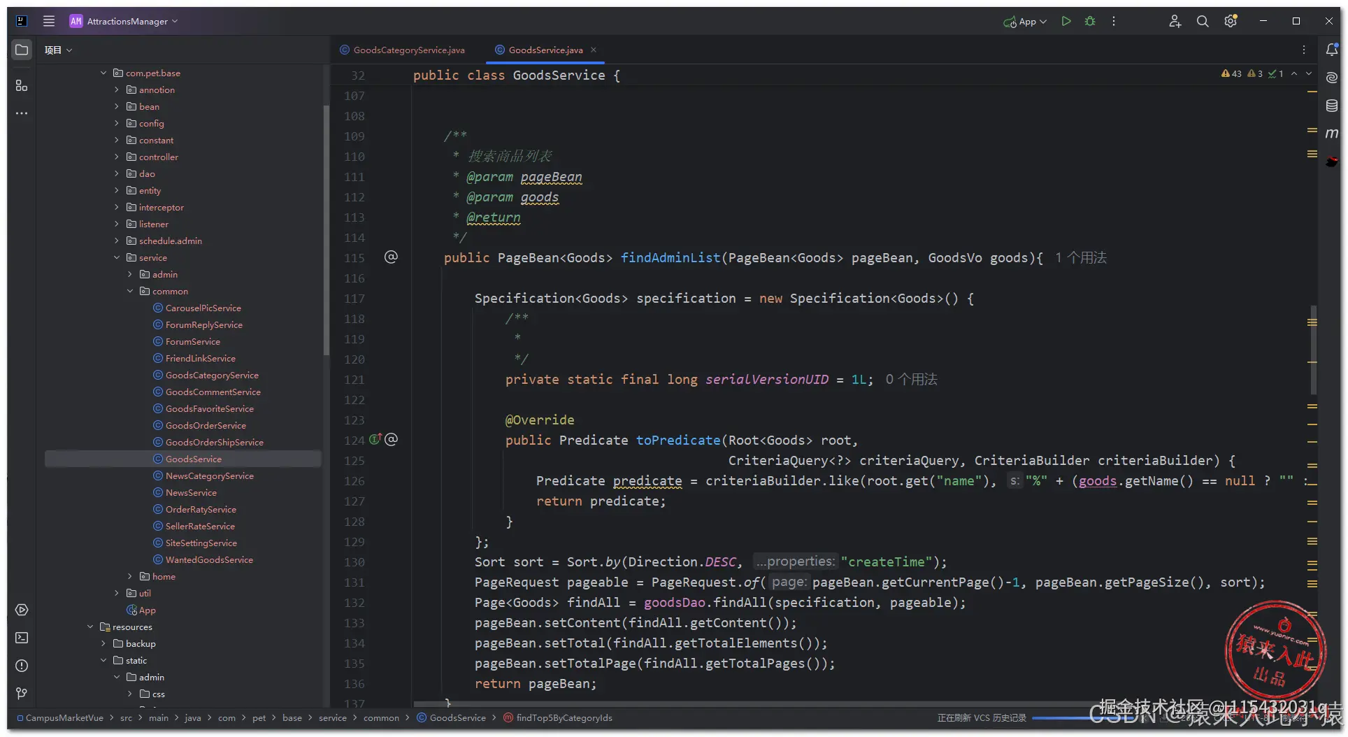Screen dimensions: 1348x737
Task: Expand the entity package
Action: (117, 190)
